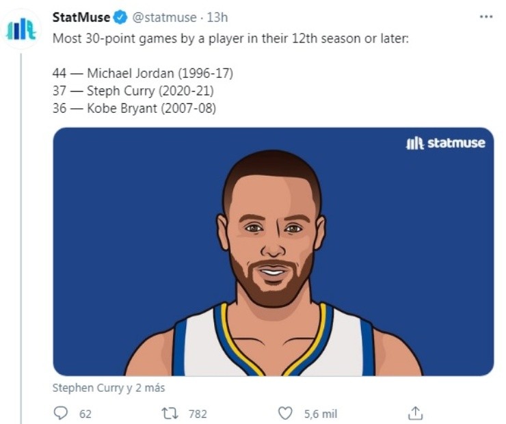Click the "Stephen Curry y 2 más" tag

click(109, 388)
